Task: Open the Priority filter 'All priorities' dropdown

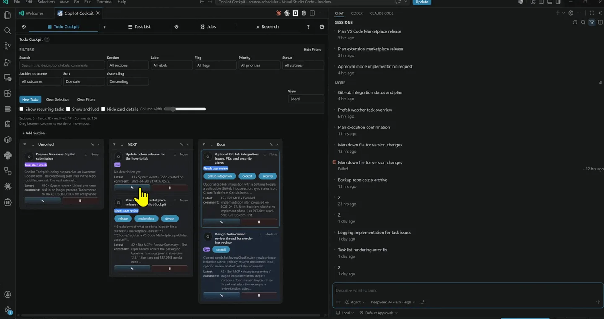Action: [259, 65]
